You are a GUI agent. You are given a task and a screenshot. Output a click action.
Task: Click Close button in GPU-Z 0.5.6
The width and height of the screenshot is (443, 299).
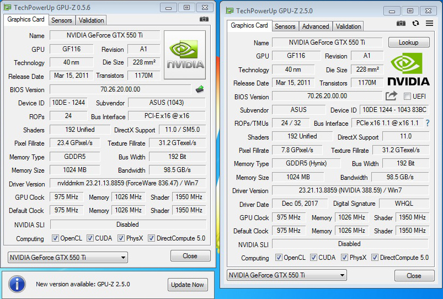(x=190, y=256)
